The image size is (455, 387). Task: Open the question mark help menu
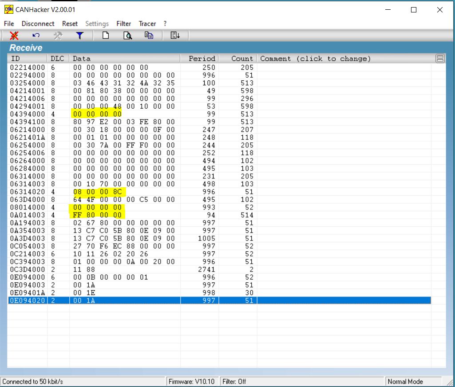(165, 24)
